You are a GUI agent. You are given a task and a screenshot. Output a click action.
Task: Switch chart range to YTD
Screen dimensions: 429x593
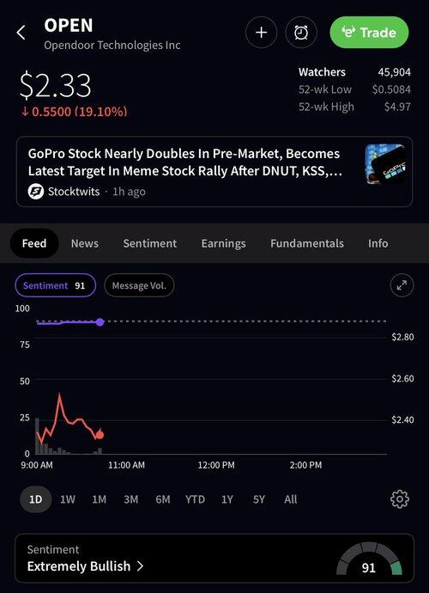coord(195,499)
